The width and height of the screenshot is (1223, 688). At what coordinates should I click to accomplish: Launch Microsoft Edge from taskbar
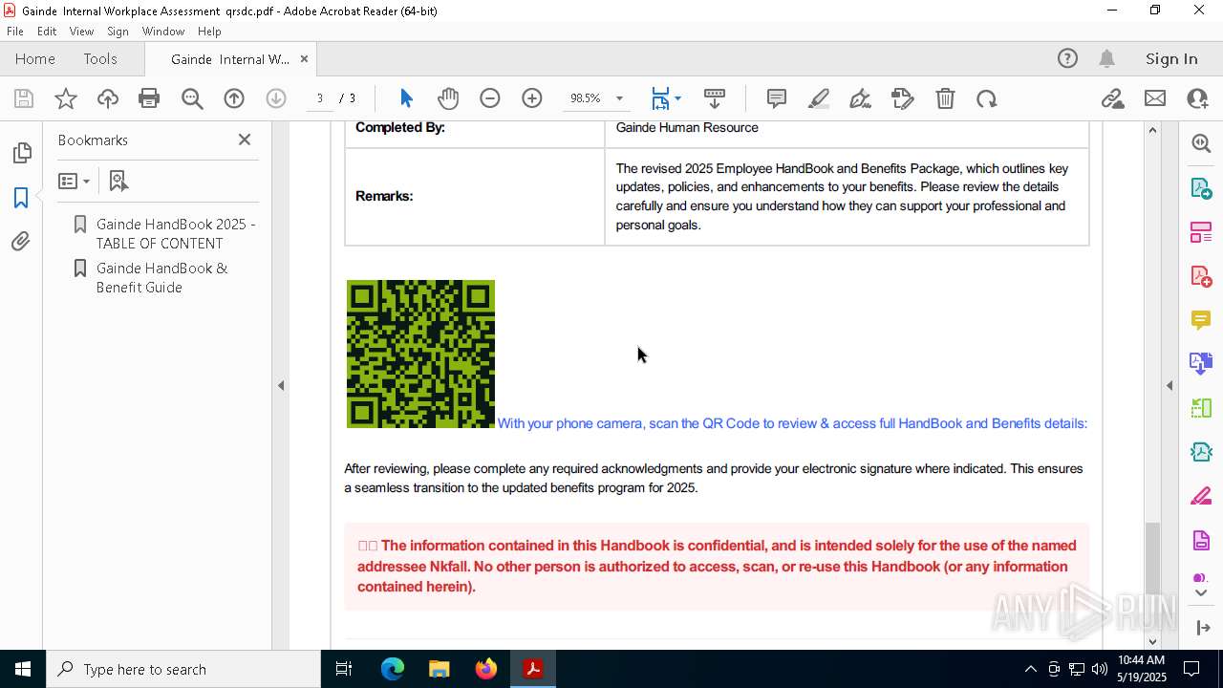393,669
